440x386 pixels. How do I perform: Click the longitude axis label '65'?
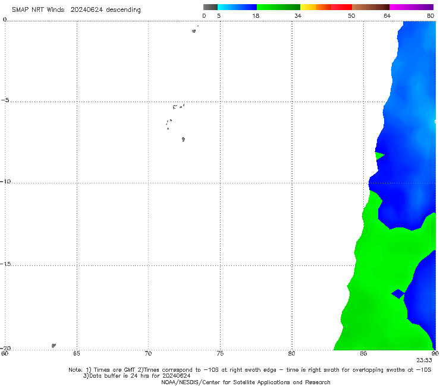(77, 353)
